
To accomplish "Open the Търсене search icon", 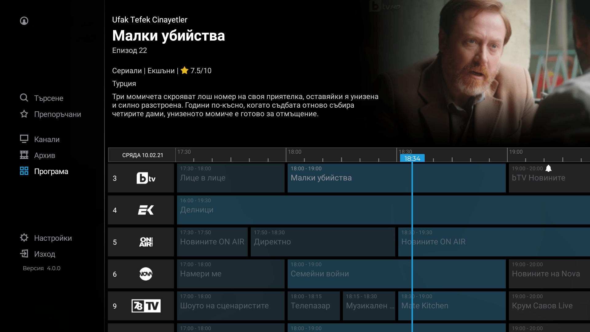I will coord(24,98).
